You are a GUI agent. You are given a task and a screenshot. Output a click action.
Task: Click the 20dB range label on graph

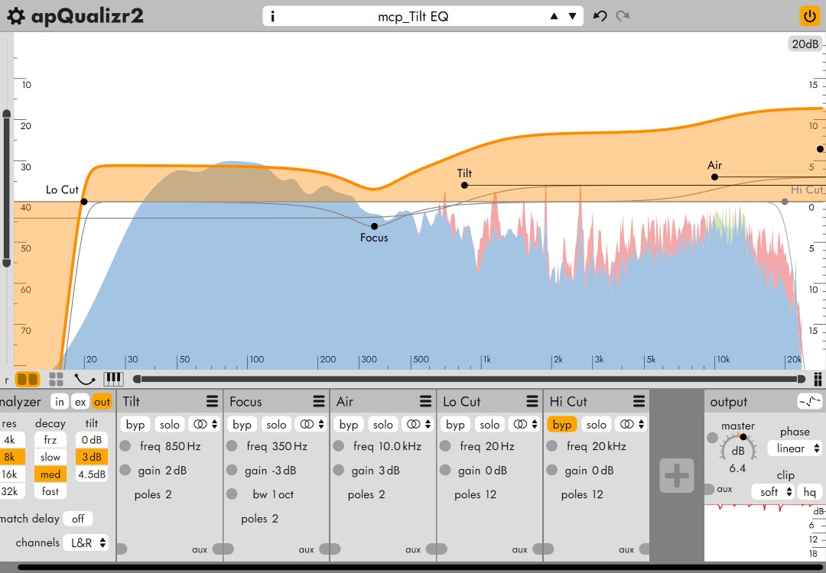(x=805, y=44)
